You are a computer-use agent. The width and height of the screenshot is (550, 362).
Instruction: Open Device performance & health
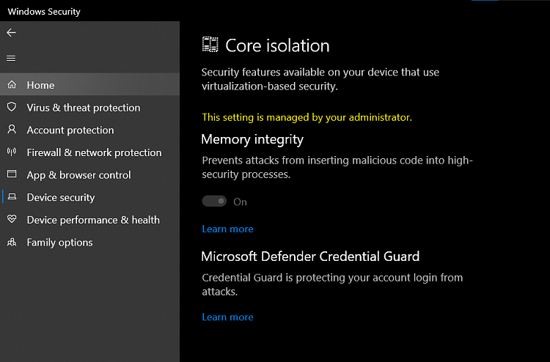(89, 219)
